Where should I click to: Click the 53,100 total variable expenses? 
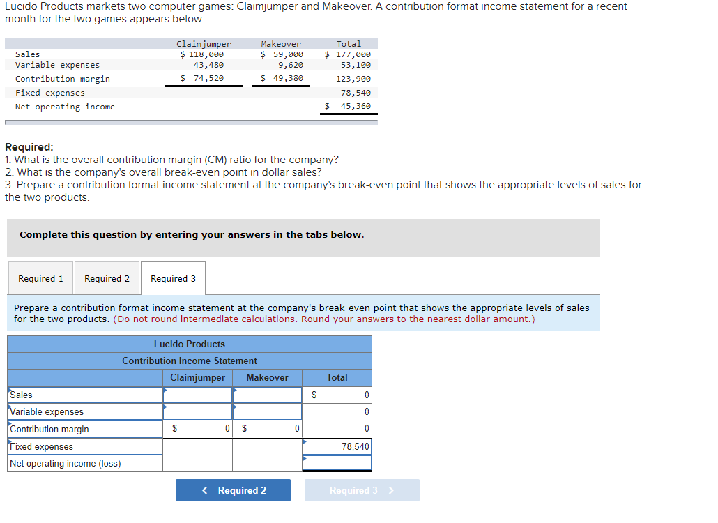(x=356, y=65)
